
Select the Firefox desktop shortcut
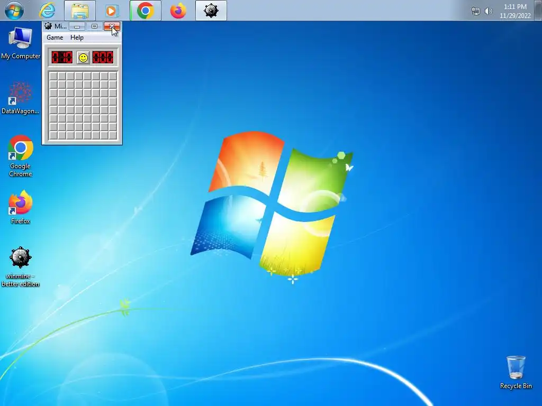pyautogui.click(x=21, y=207)
